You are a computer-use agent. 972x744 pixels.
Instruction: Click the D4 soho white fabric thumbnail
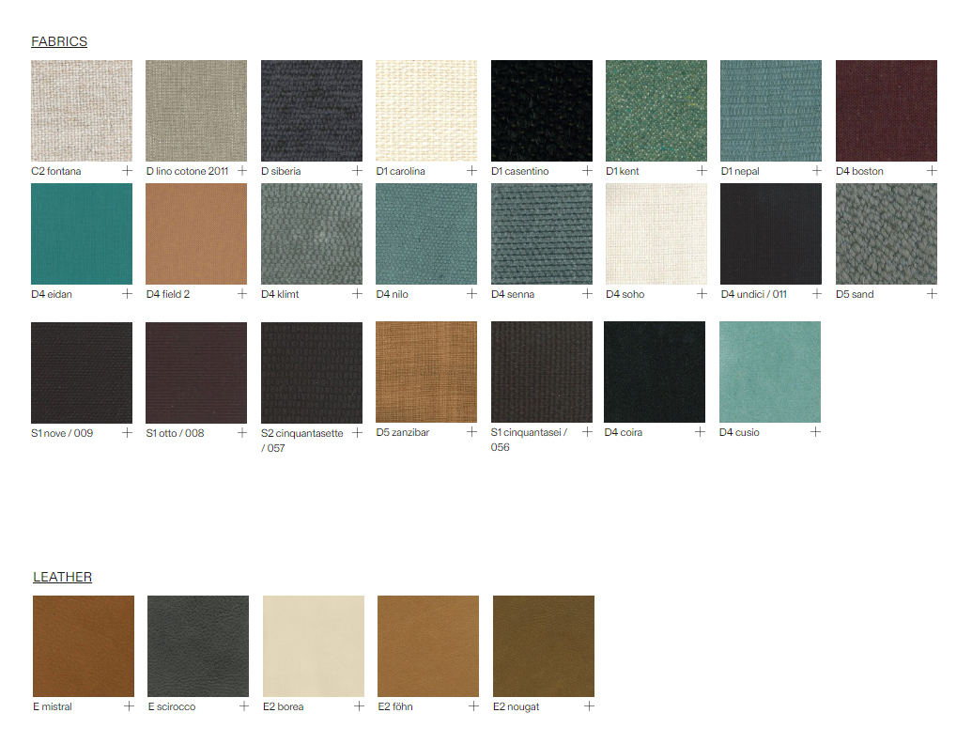[x=656, y=234]
